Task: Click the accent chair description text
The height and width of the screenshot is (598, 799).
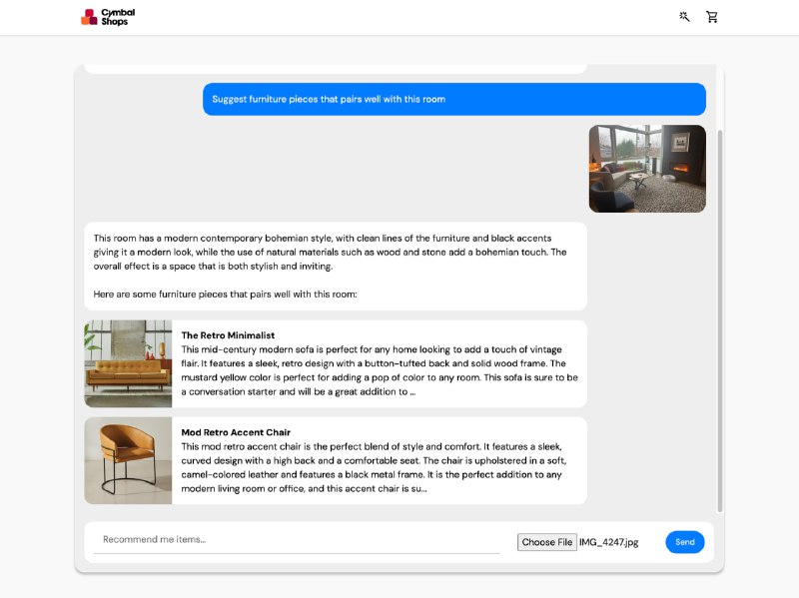Action: (374, 467)
